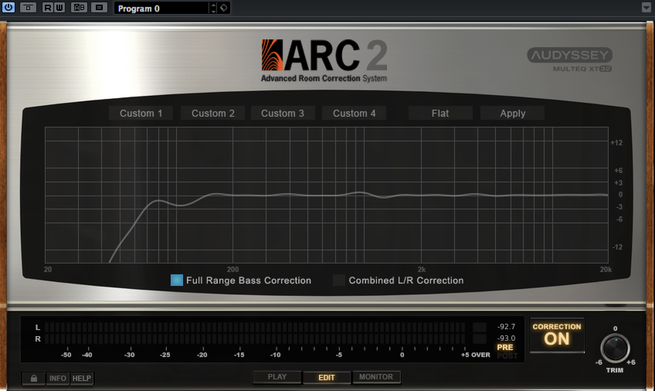Click the 200 frequency axis label
Viewport: 655px width, 391px height.
pyautogui.click(x=233, y=270)
